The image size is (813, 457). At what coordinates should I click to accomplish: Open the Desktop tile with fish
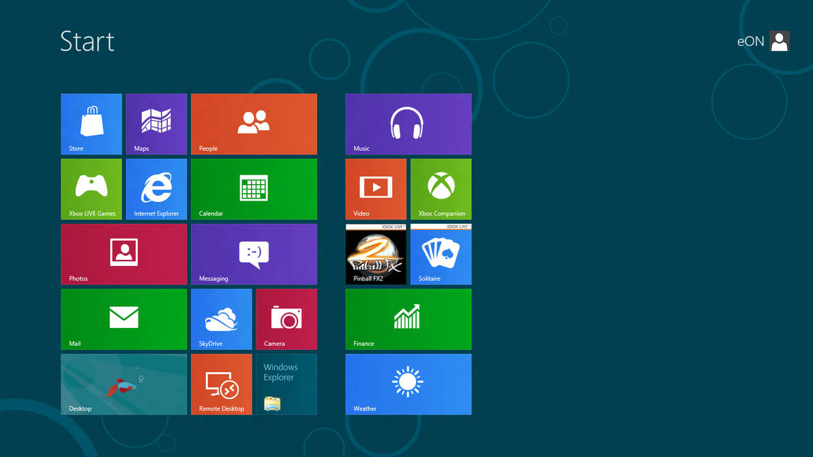[123, 385]
